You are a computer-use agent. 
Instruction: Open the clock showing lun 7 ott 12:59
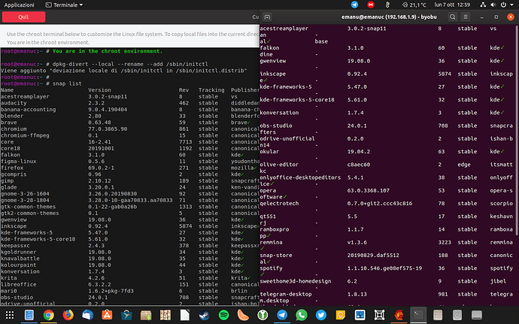click(452, 5)
